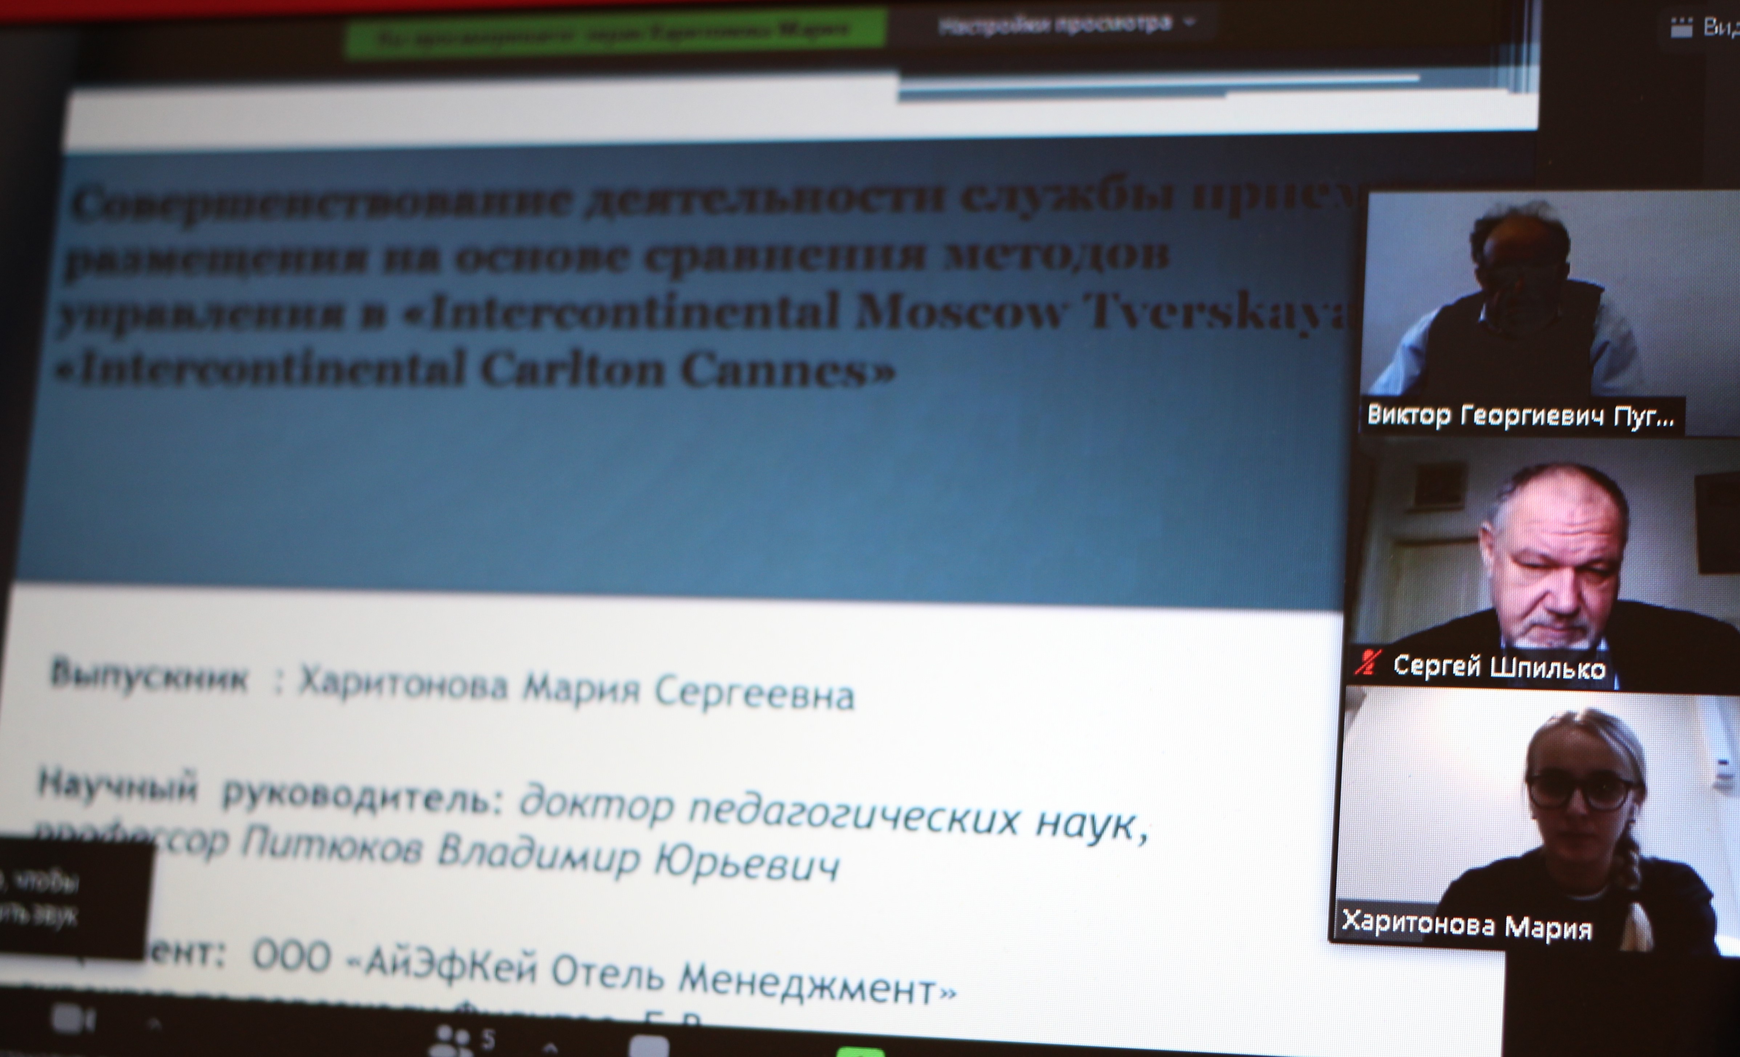Click the grid icon next to Вид
This screenshot has height=1057, width=1740.
click(1682, 28)
